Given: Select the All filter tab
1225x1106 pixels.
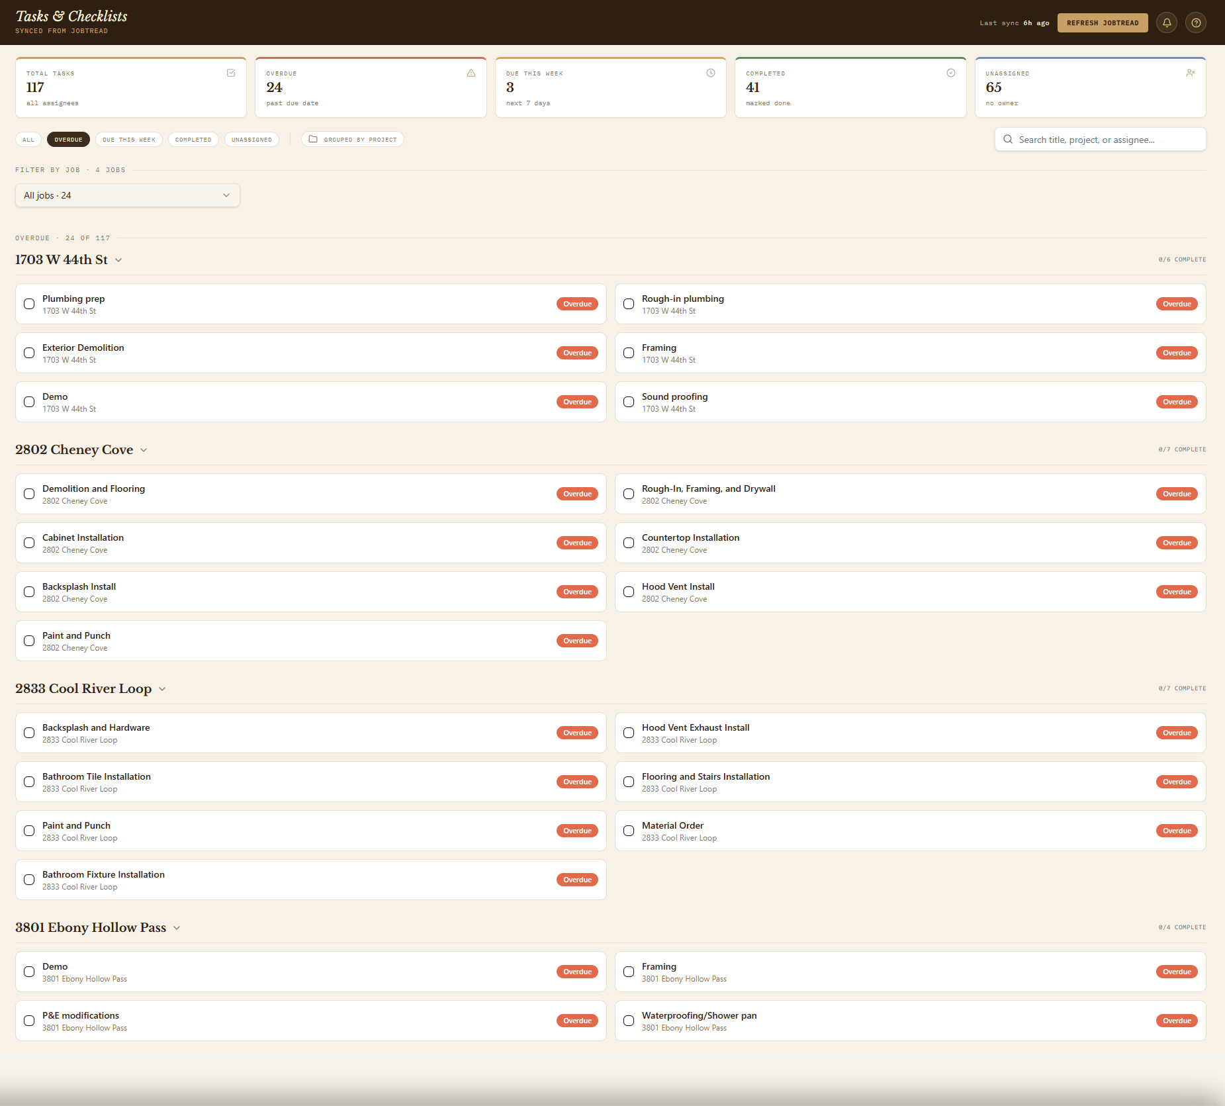Looking at the screenshot, I should coord(28,140).
